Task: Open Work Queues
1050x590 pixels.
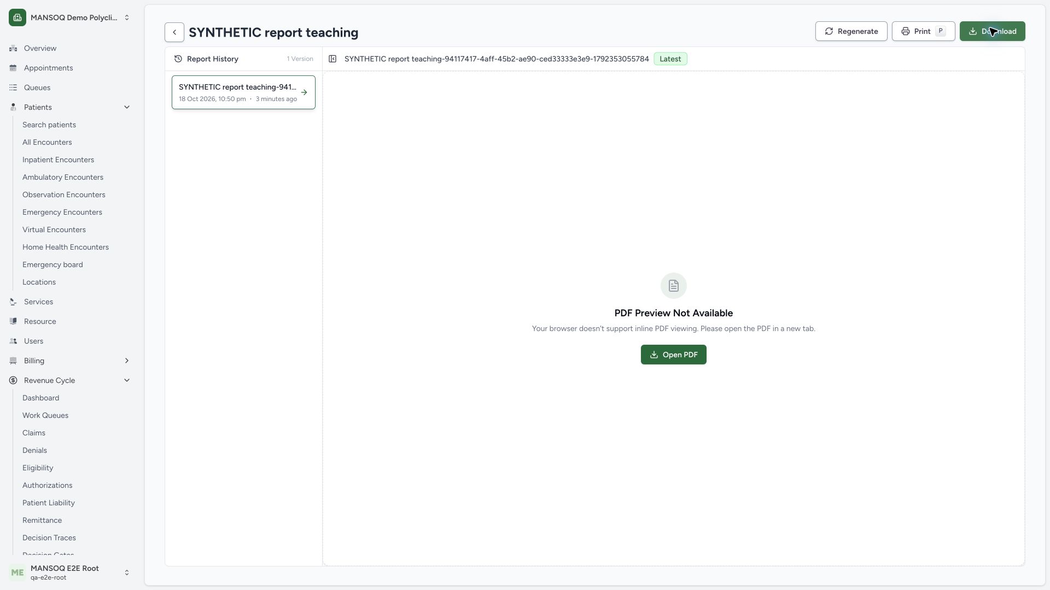Action: (x=45, y=415)
